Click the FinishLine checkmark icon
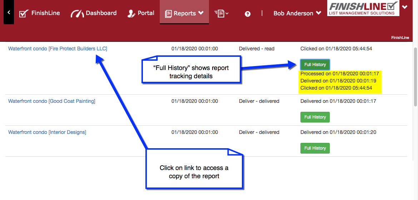 click(24, 14)
